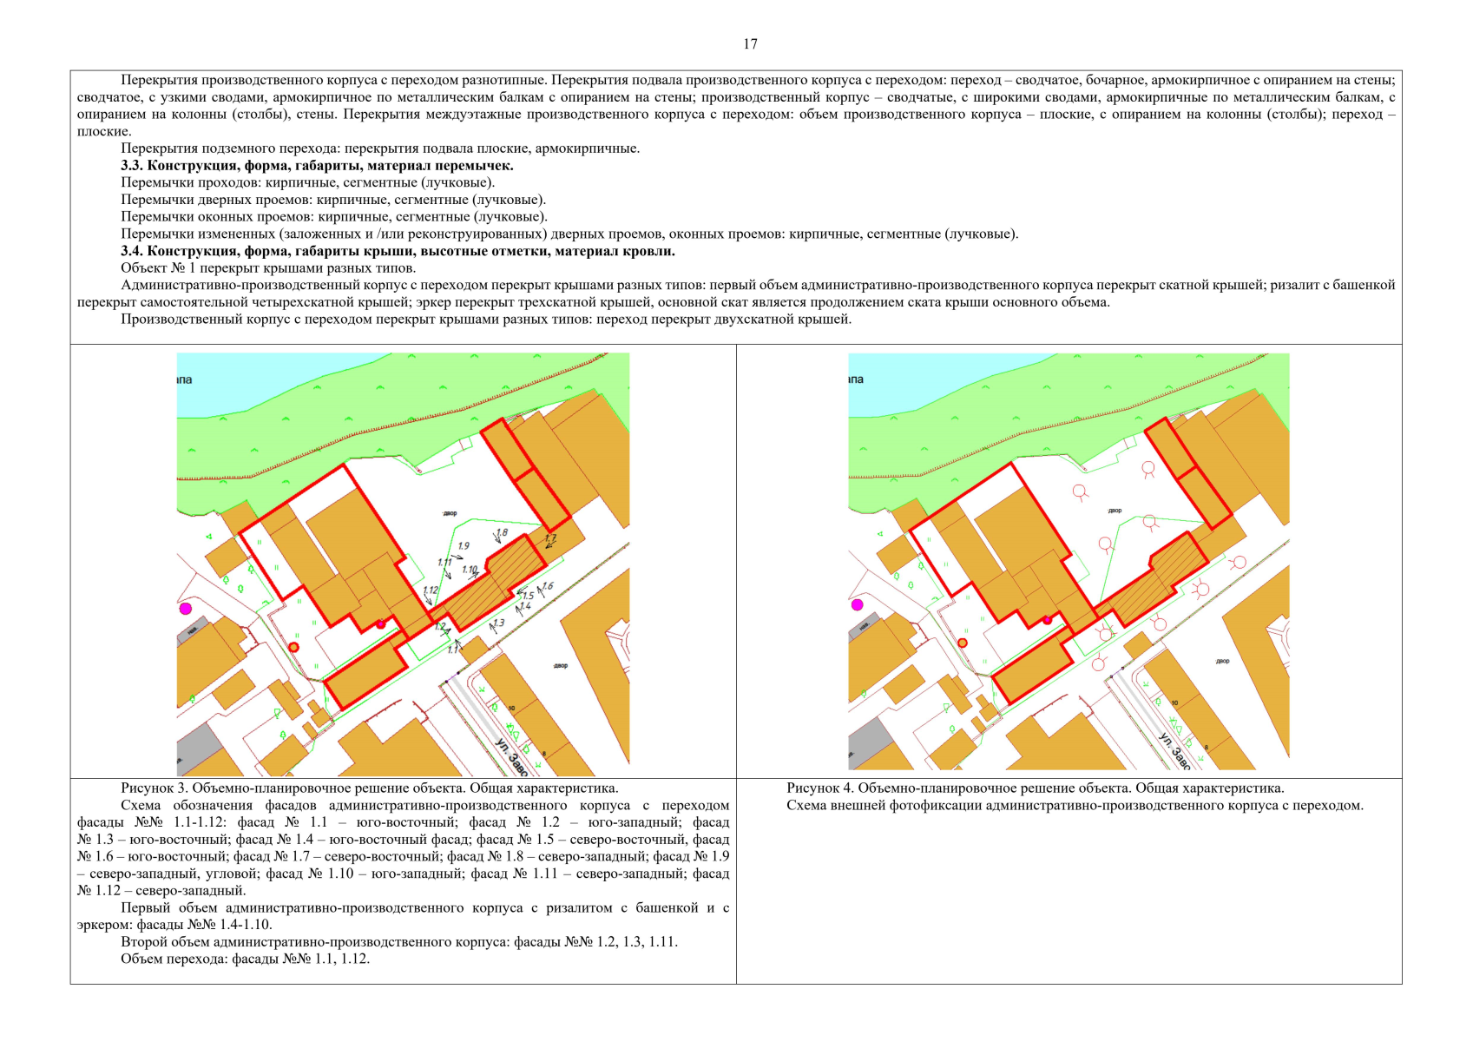Click the line 'Перемычки проходов: кирпичные, сегментные'
1473x1042 pixels.
[308, 182]
